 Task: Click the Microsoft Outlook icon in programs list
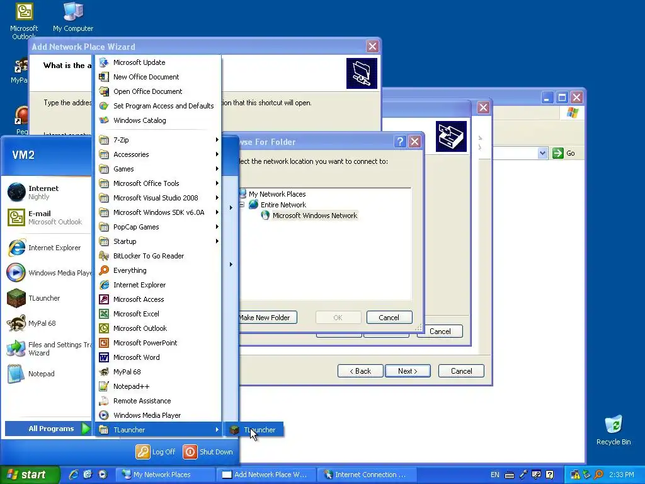(x=104, y=328)
